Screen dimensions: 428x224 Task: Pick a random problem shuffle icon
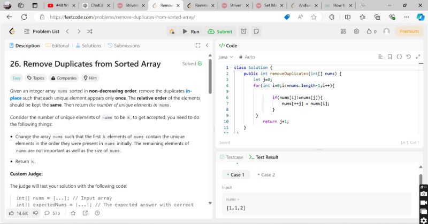tap(89, 31)
